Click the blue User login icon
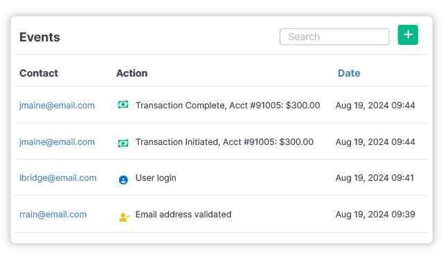The height and width of the screenshot is (256, 443). pos(123,179)
